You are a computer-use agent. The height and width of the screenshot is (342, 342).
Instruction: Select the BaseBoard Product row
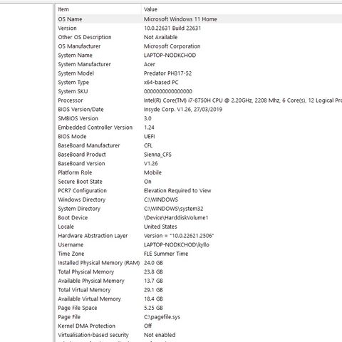pyautogui.click(x=199, y=155)
